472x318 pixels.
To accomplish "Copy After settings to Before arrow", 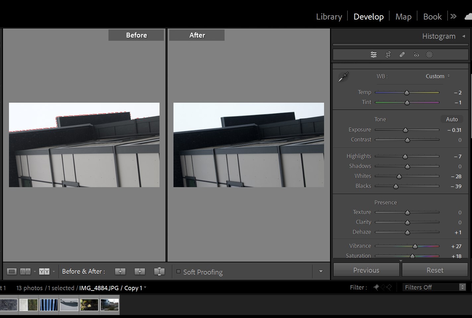I will point(140,272).
